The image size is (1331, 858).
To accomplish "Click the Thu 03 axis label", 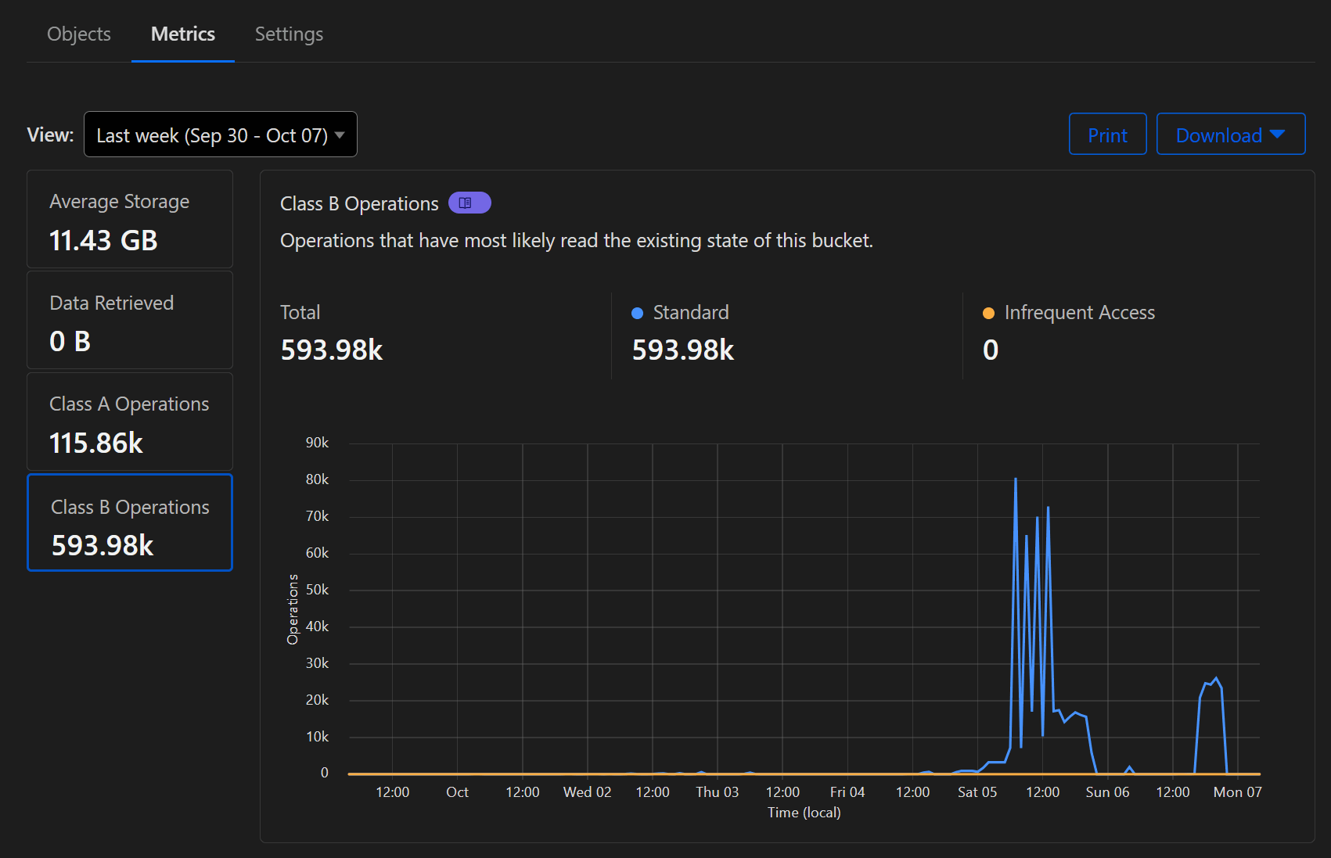I will (718, 792).
